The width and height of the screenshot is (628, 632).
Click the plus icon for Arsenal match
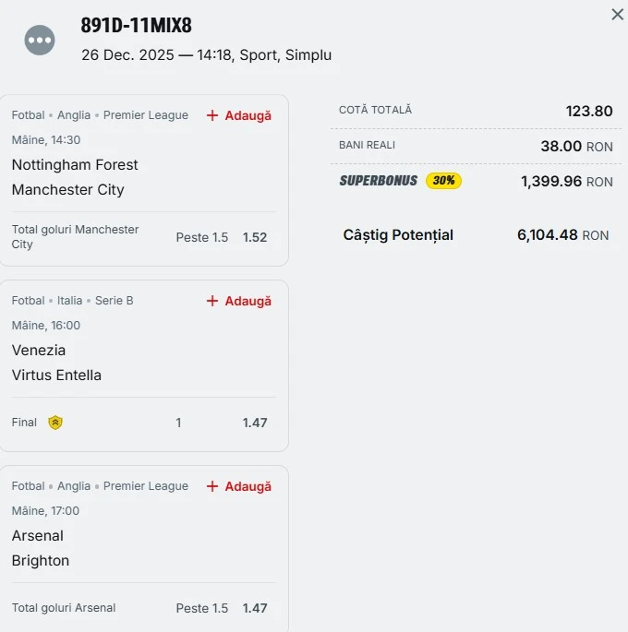212,486
